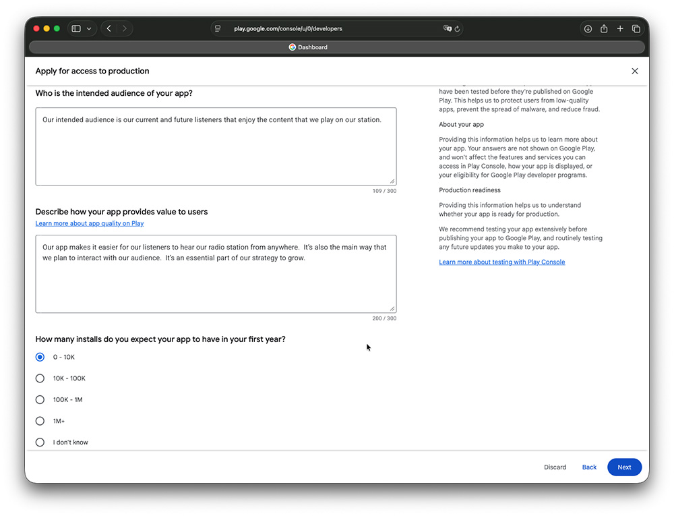Select the 10K - 100K installs option
This screenshot has height=516, width=674.
pyautogui.click(x=40, y=378)
